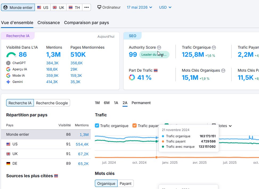Click the Gemini sparkle icon
This screenshot has width=259, height=189.
tap(8, 82)
